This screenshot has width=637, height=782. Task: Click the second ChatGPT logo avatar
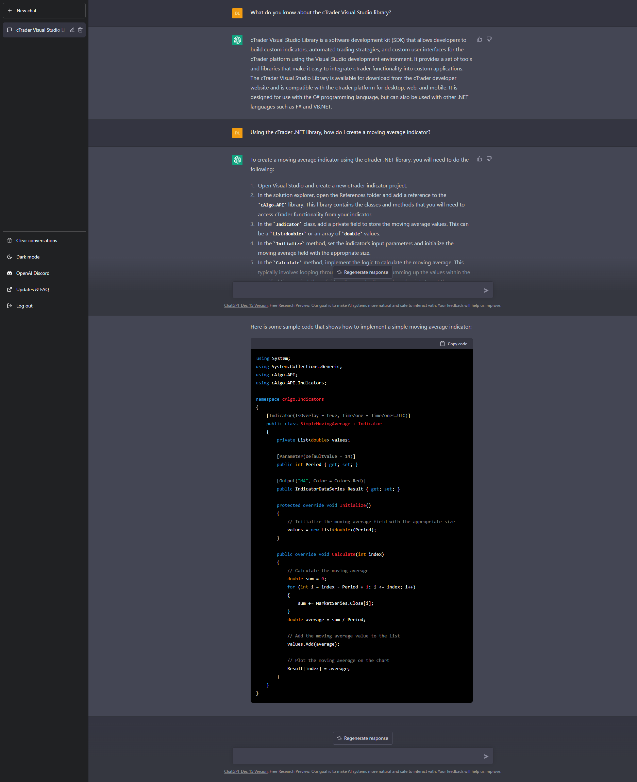tap(237, 160)
